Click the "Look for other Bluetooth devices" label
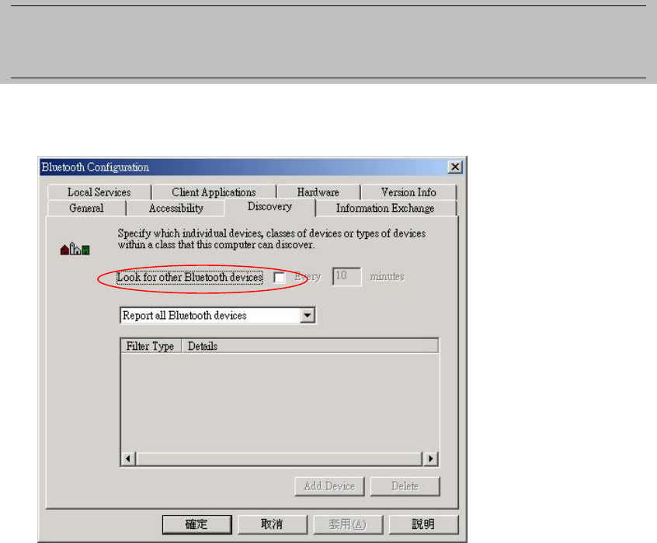 (x=189, y=277)
